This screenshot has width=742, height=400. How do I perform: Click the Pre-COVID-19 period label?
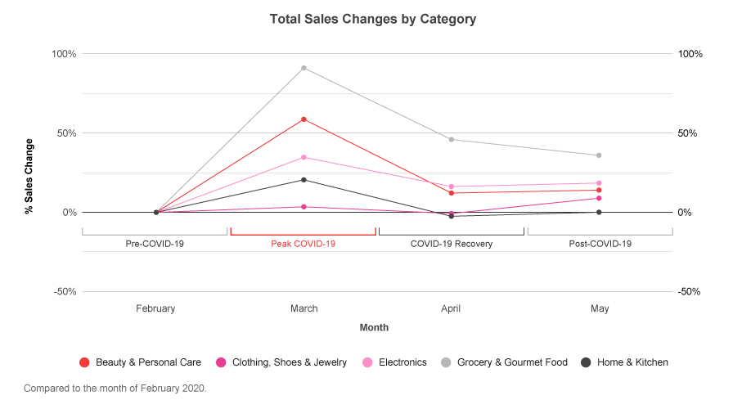(155, 244)
